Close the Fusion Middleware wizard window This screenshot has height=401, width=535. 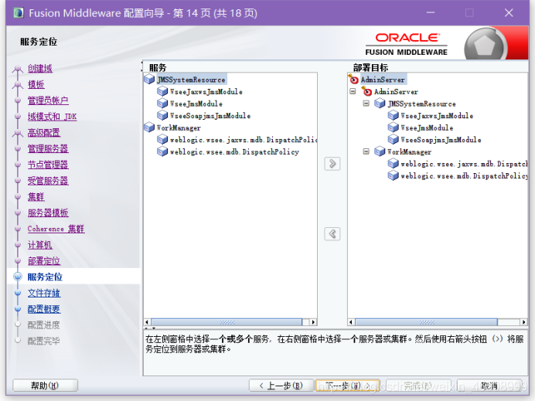point(509,13)
